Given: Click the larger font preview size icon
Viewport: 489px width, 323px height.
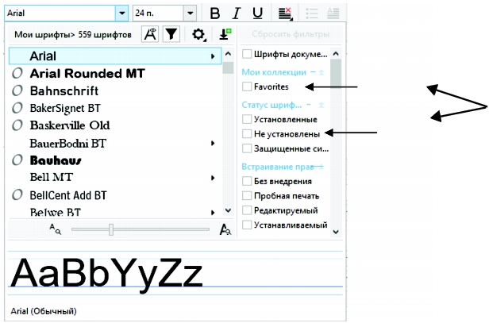Looking at the screenshot, I should click(225, 229).
